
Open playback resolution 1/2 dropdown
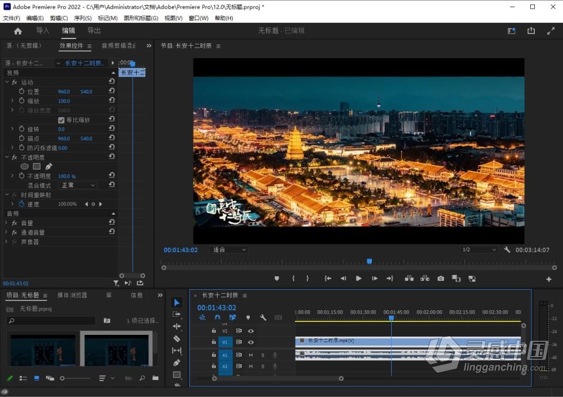click(x=479, y=249)
